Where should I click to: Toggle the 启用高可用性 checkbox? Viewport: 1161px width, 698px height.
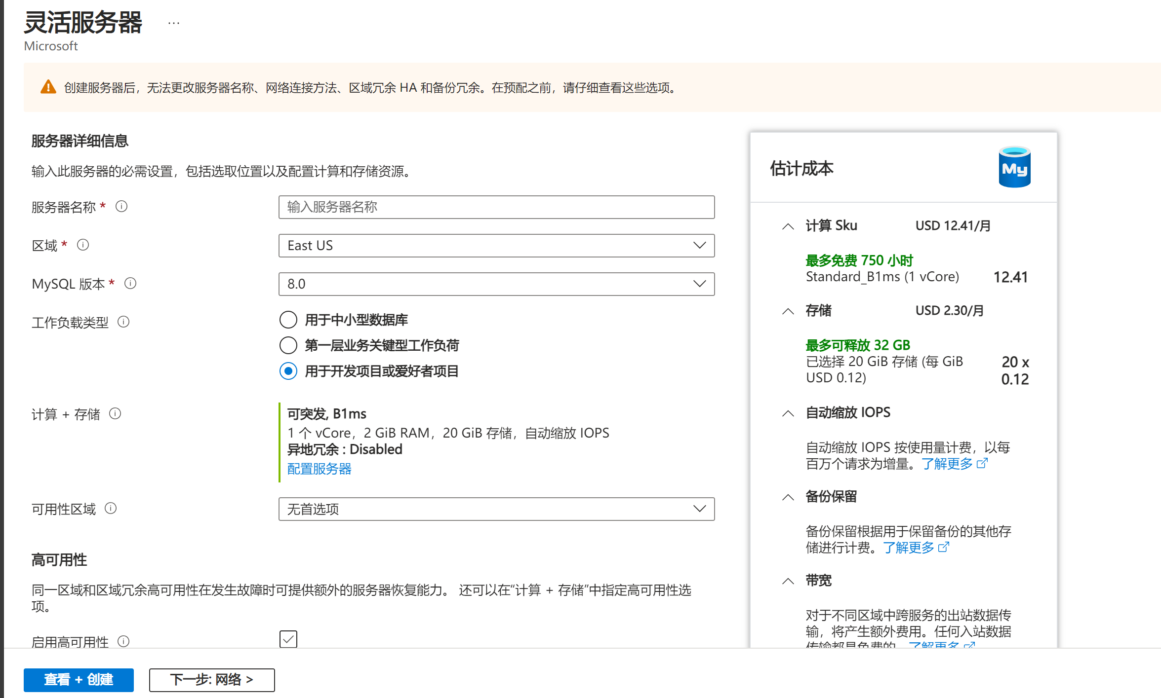click(288, 639)
